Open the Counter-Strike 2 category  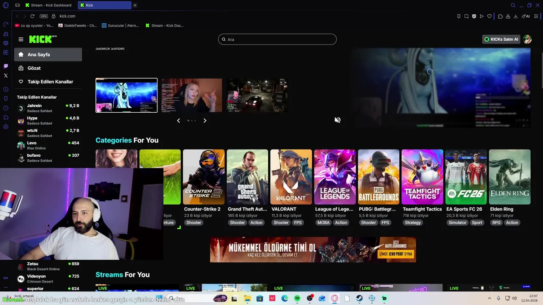point(204,177)
